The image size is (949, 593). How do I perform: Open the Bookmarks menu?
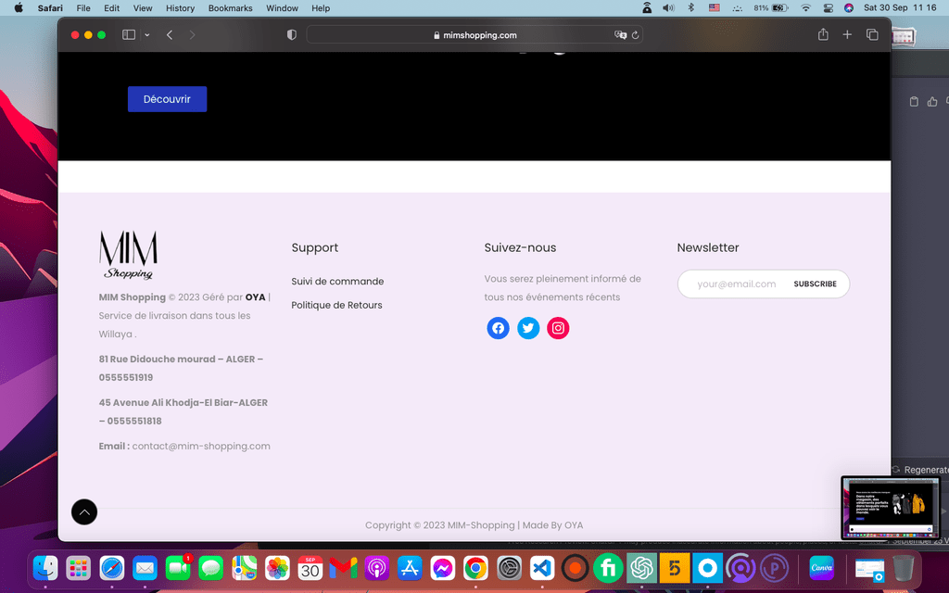(x=231, y=7)
